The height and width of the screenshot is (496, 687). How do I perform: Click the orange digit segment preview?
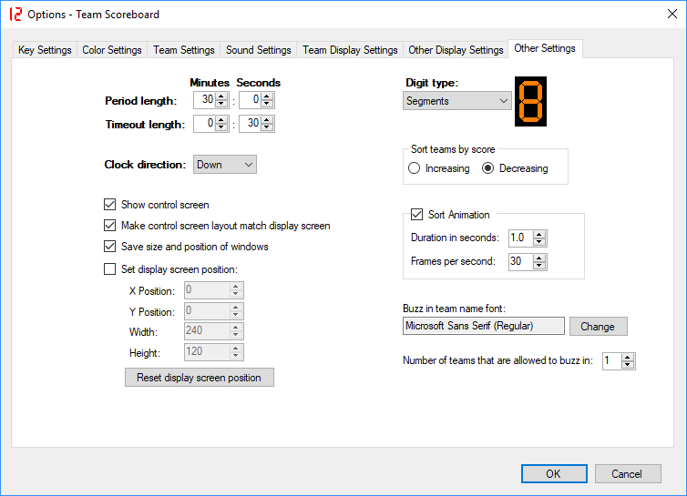(530, 101)
